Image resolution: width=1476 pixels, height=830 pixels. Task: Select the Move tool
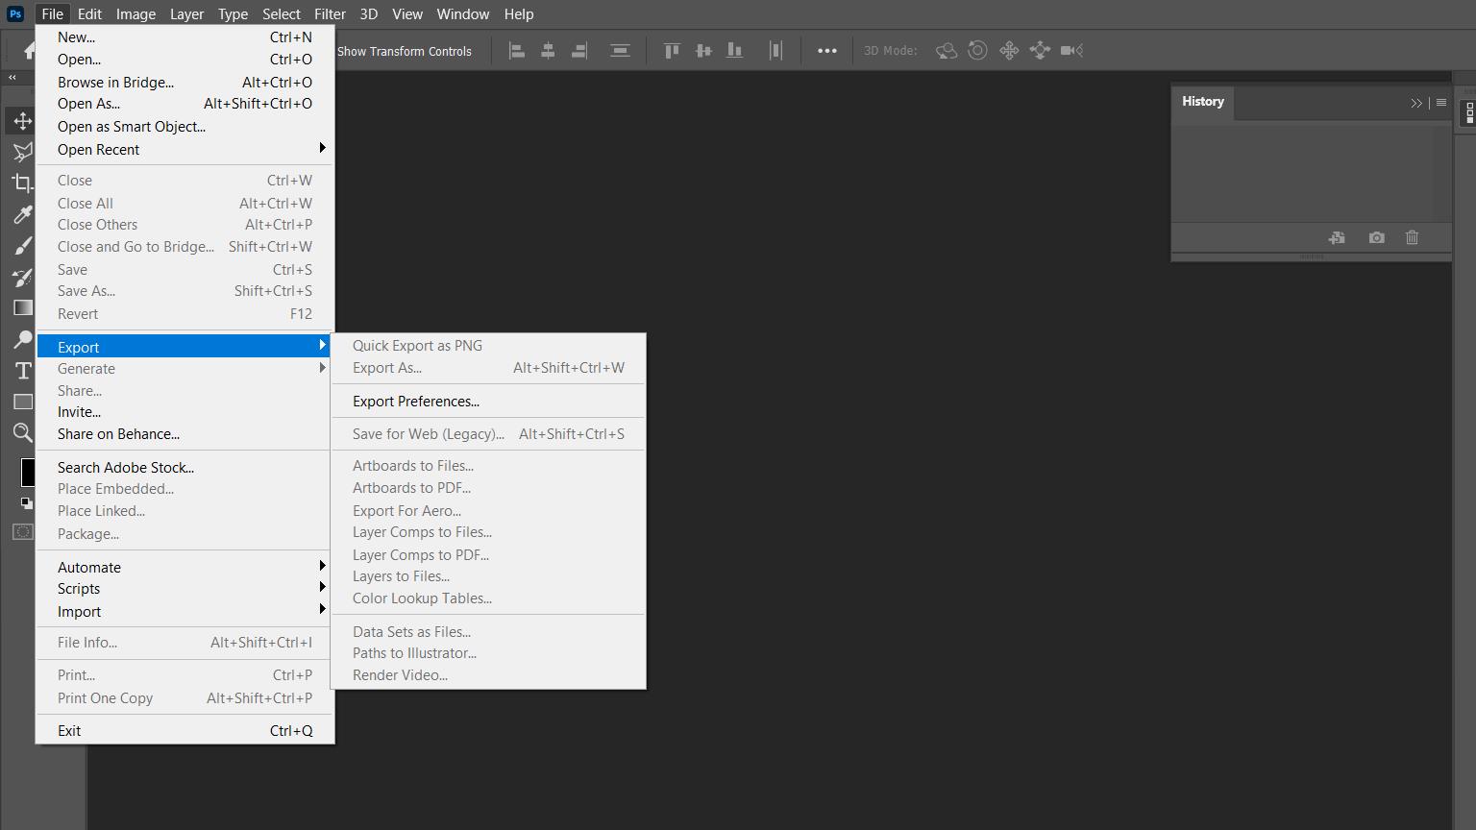pyautogui.click(x=22, y=121)
